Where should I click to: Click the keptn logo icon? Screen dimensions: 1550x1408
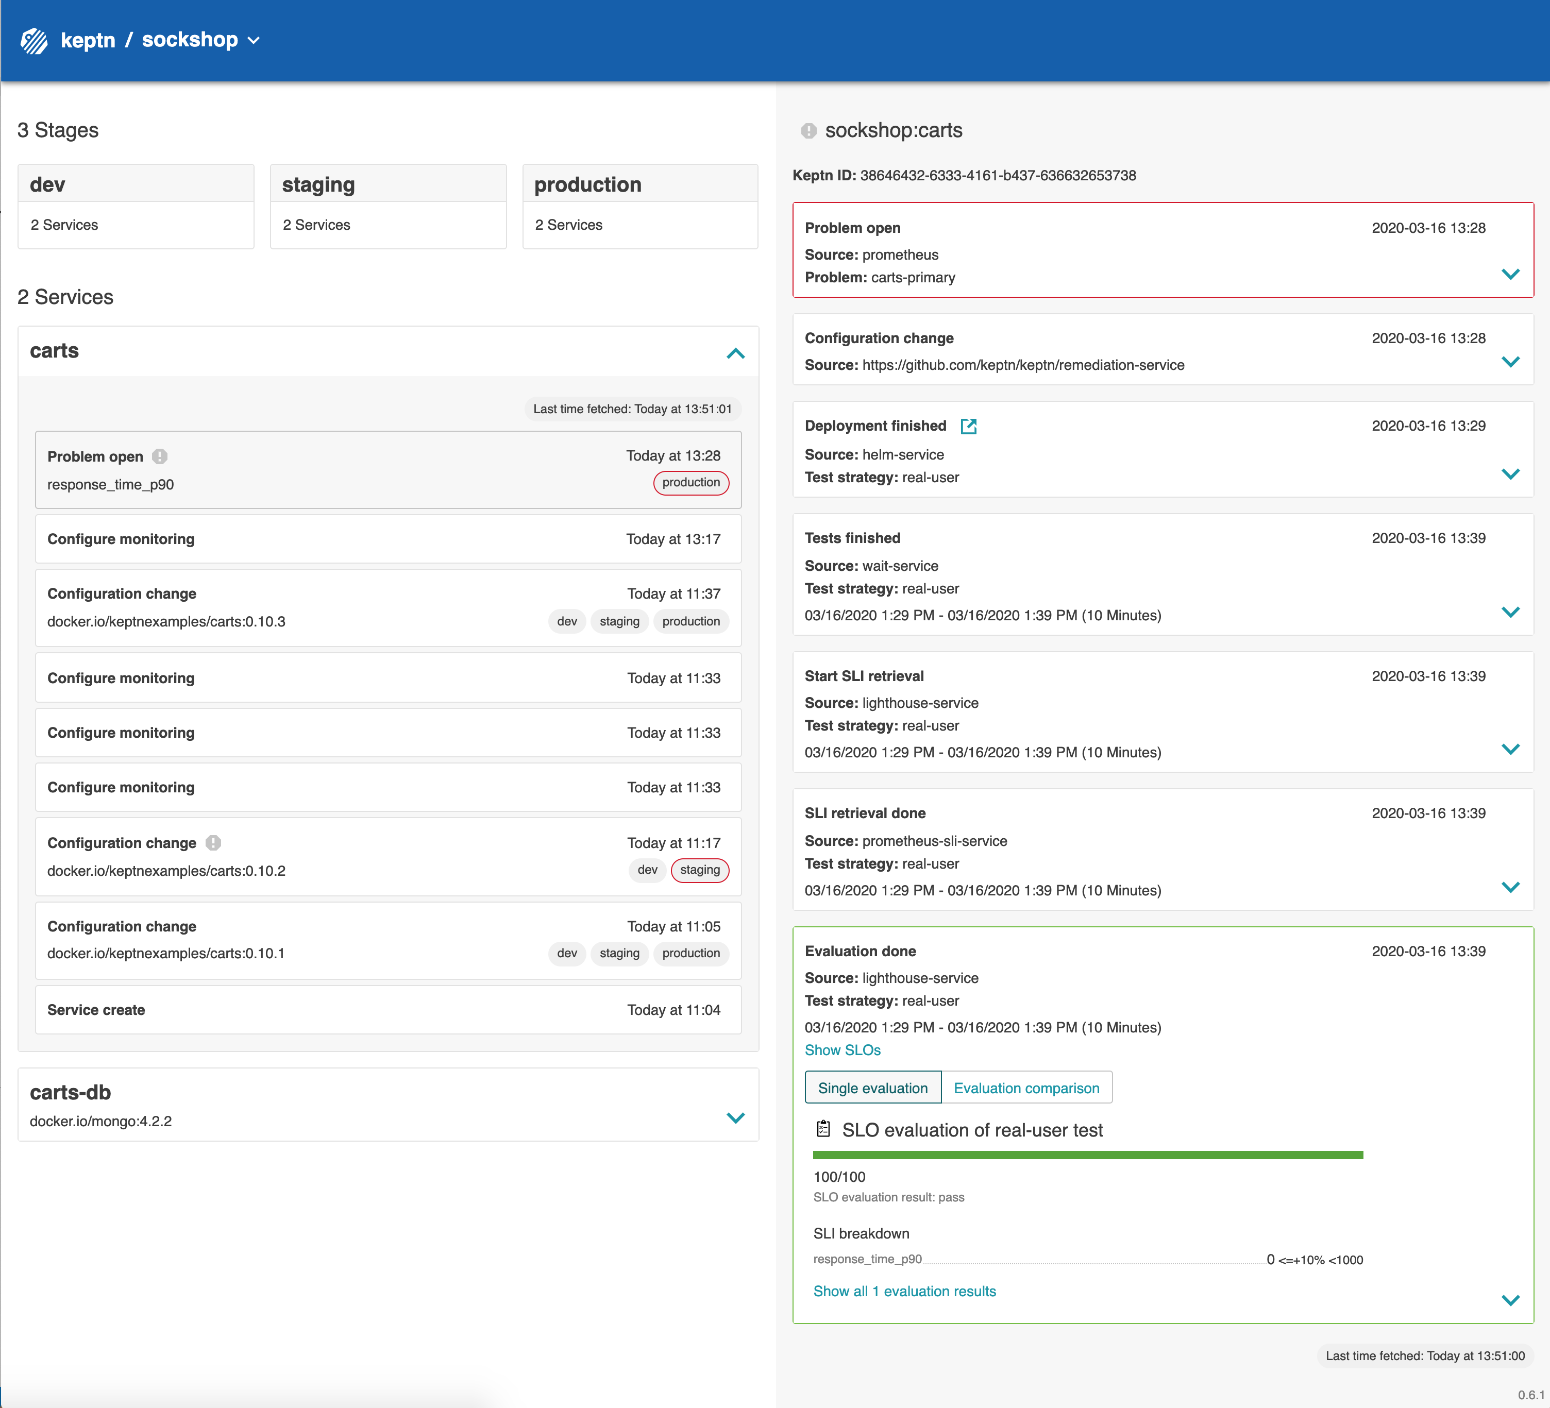(34, 40)
